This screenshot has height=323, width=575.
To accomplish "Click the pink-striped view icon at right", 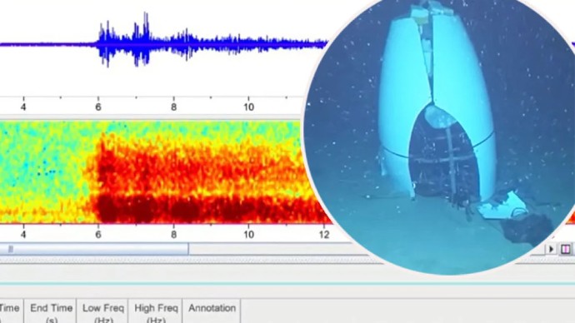I will click(566, 250).
